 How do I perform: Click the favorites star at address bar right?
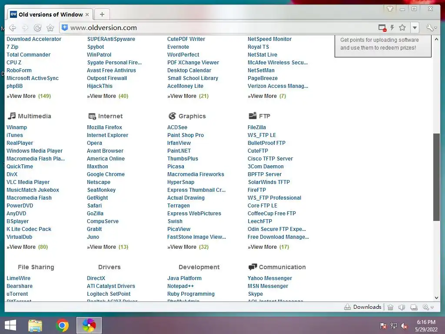click(x=402, y=27)
